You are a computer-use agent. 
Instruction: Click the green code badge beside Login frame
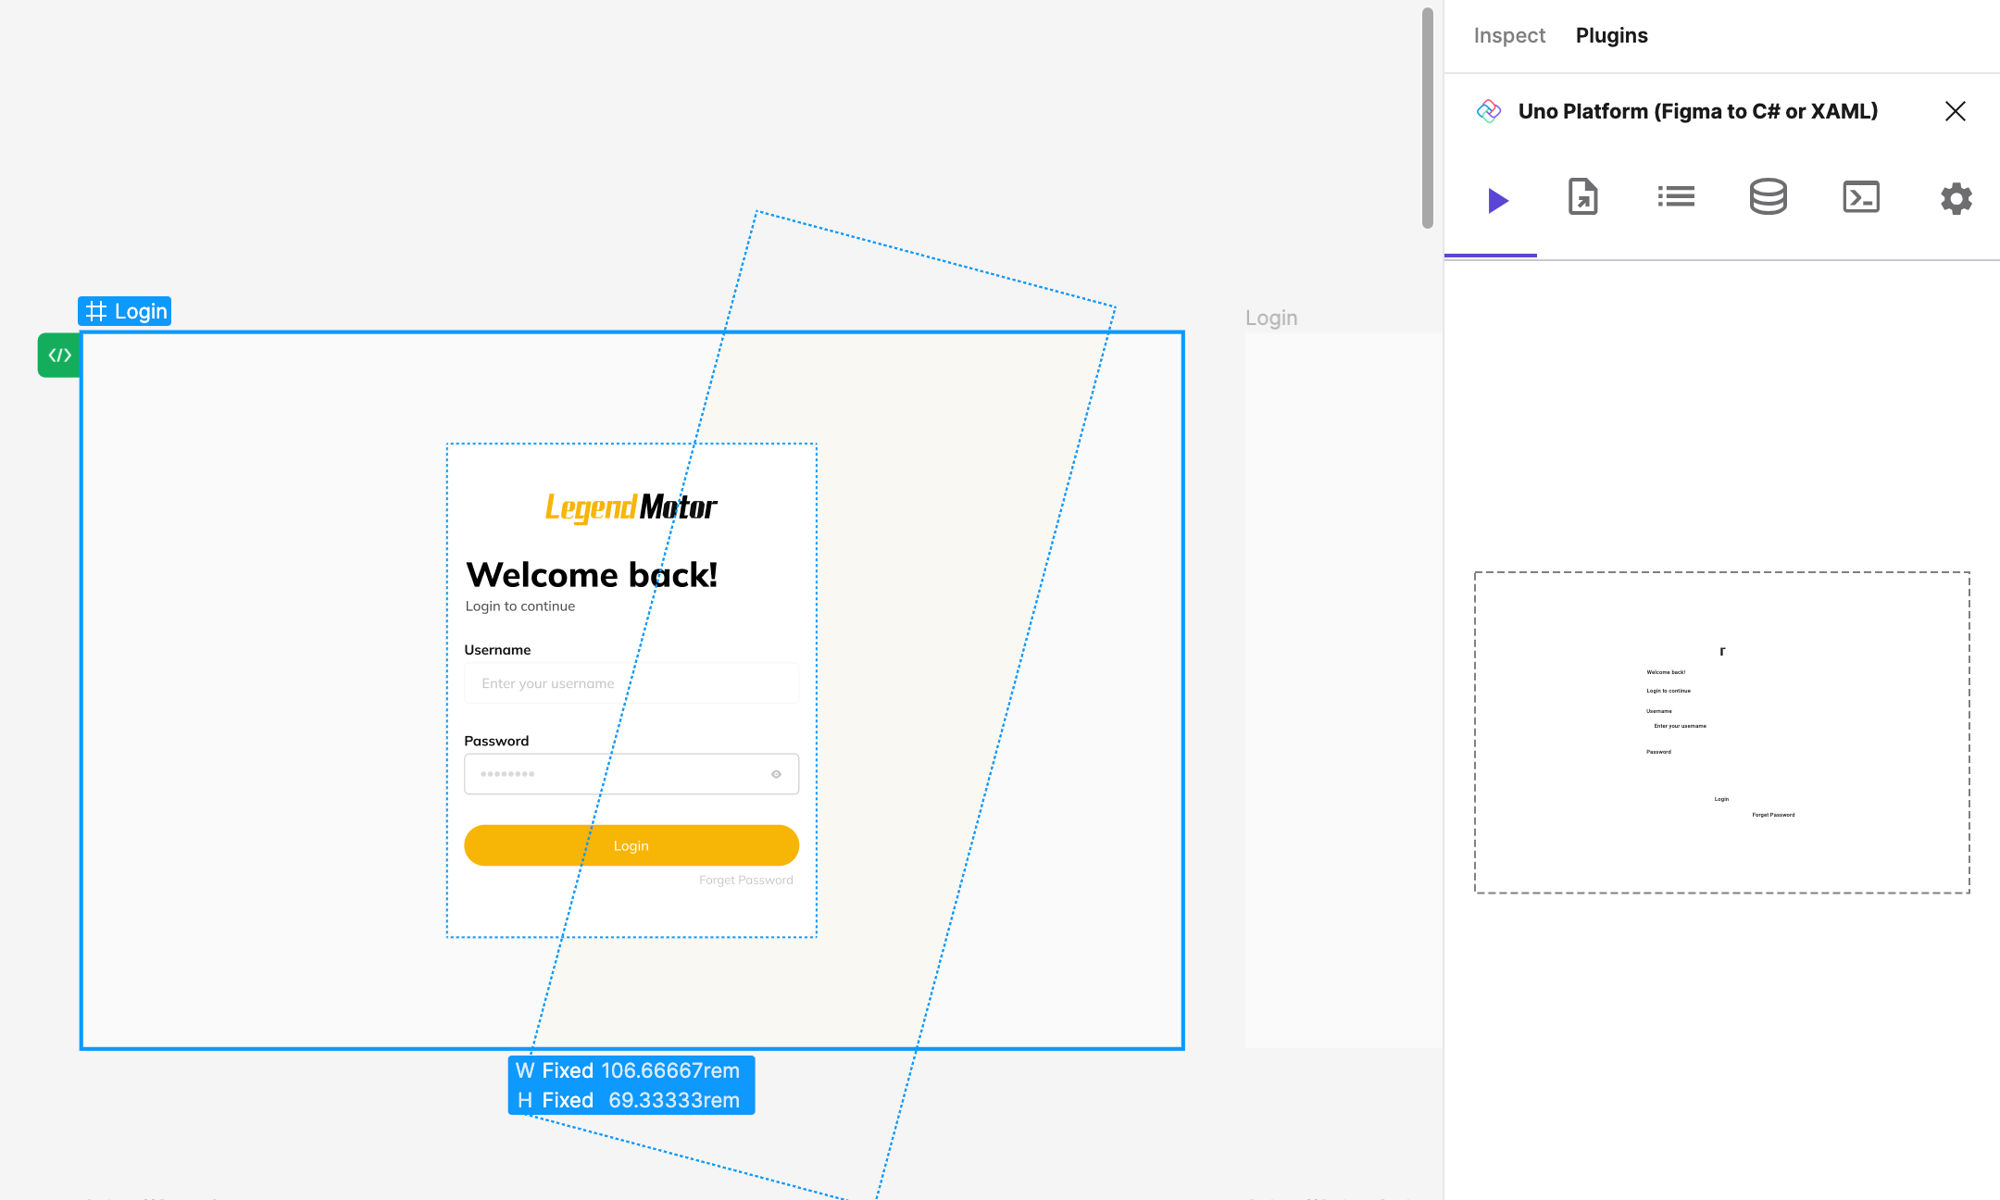pyautogui.click(x=59, y=356)
